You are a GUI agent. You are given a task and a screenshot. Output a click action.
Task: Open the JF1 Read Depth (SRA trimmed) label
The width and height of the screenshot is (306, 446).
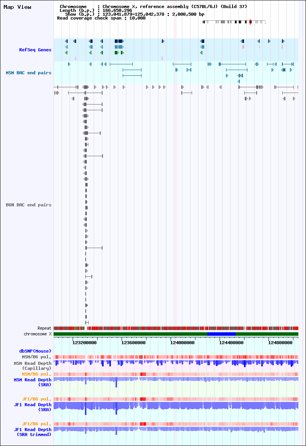point(33,432)
